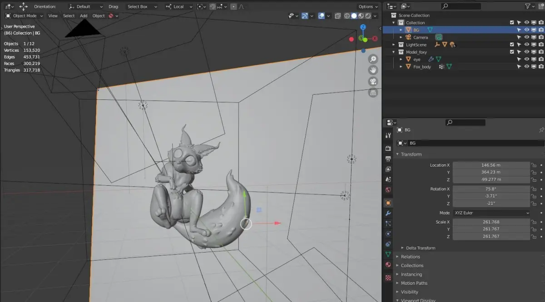Open the View Layer properties tab
Image resolution: width=545 pixels, height=302 pixels.
(388, 169)
